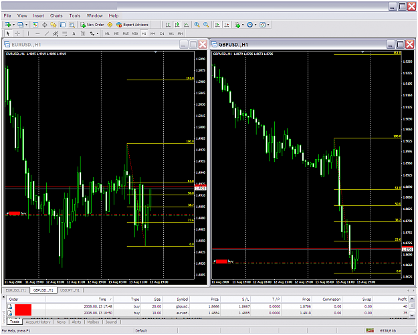The image size is (418, 335).
Task: Click the Profiles icon
Action: (x=21, y=25)
